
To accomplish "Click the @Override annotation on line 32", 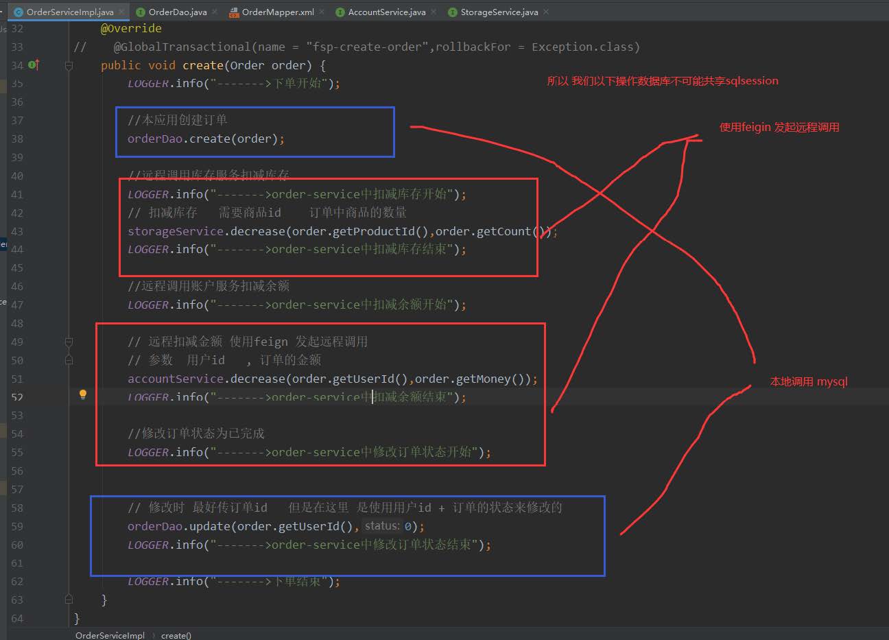I will coord(131,28).
